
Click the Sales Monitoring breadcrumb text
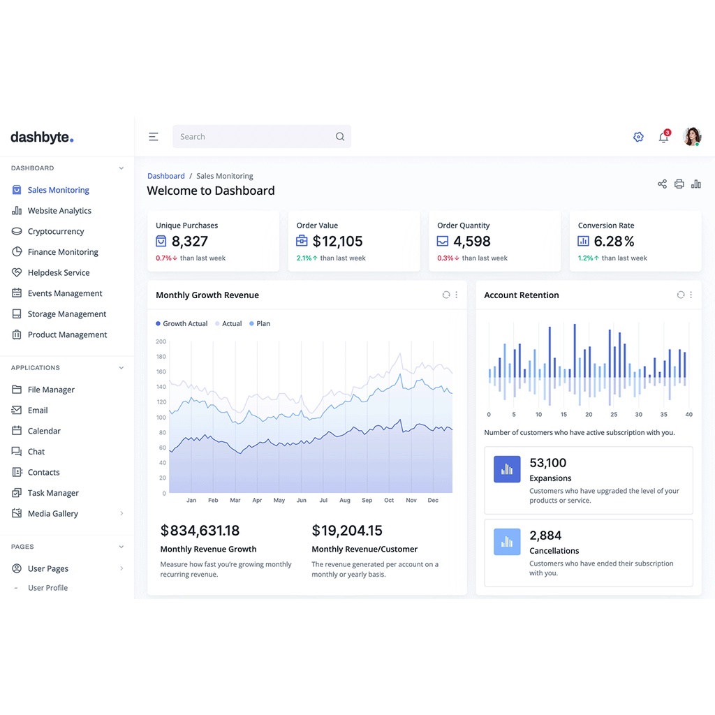[x=225, y=176]
